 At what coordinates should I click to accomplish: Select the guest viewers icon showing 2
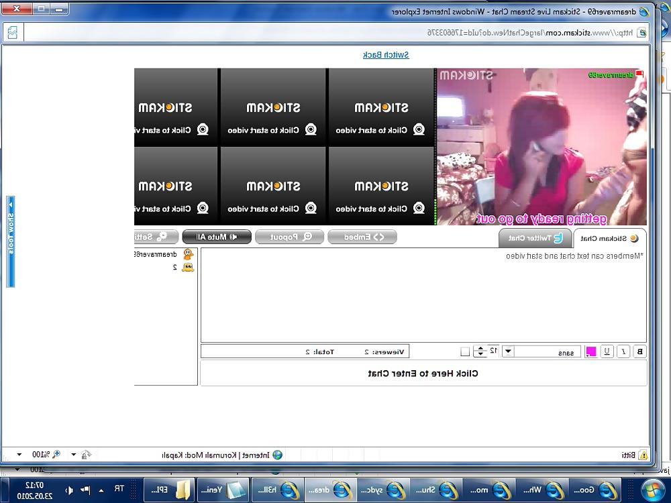pyautogui.click(x=188, y=268)
